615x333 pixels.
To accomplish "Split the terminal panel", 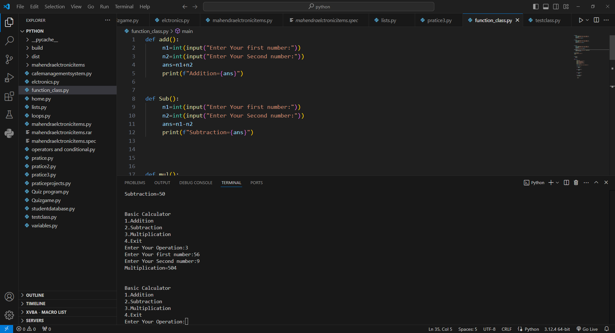I will [566, 183].
